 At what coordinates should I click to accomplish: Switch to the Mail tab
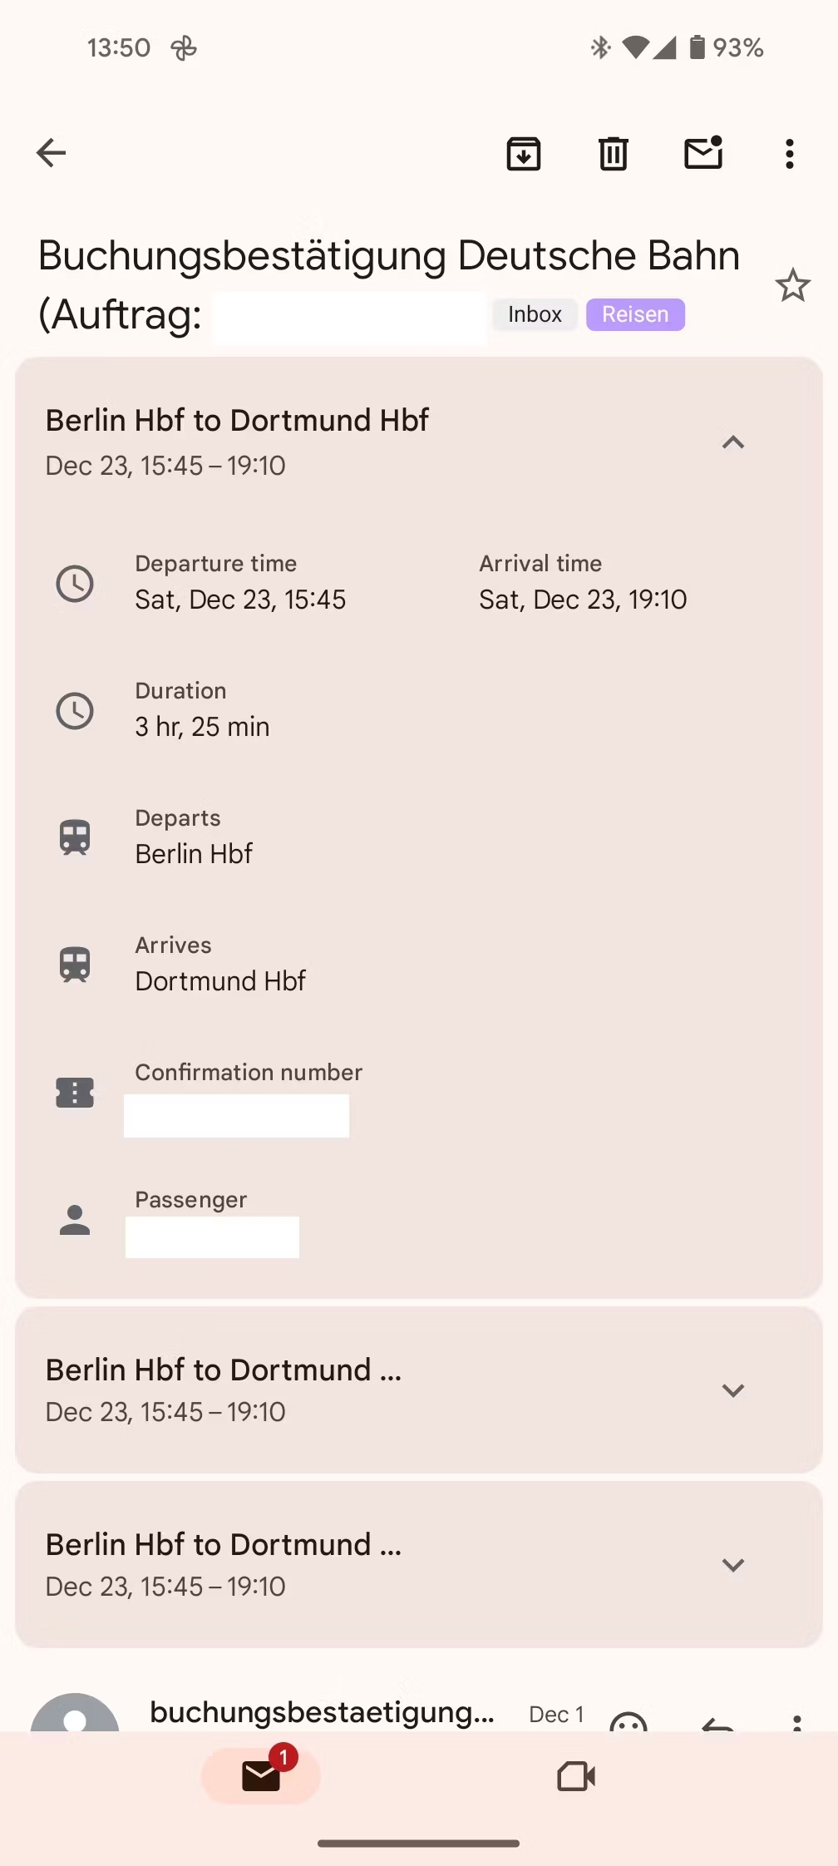[x=261, y=1776]
